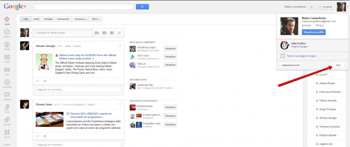The image size is (350, 147).
Task: Open the Profilo sidebar icon
Action: pos(7,44)
